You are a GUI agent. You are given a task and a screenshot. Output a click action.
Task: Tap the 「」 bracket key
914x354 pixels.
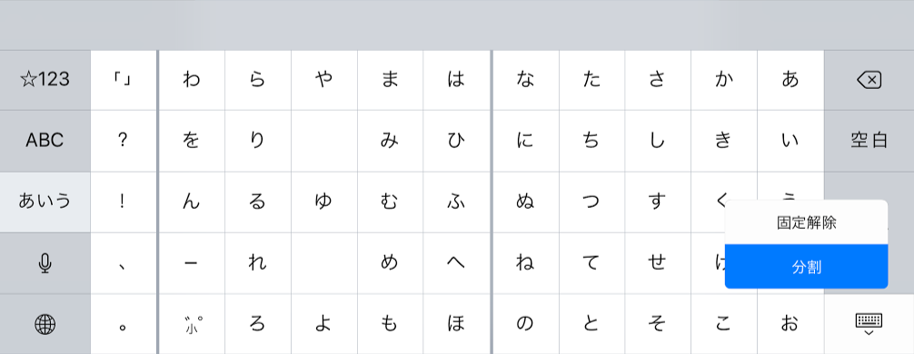122,80
